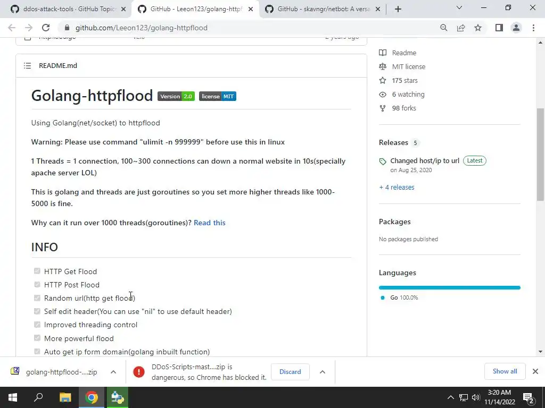The height and width of the screenshot is (408, 545).
Task: Open the + 4 releases link
Action: click(x=397, y=188)
